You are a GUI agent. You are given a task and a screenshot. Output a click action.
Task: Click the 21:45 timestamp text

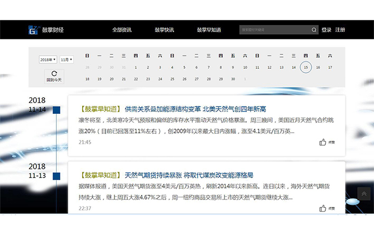(85, 142)
